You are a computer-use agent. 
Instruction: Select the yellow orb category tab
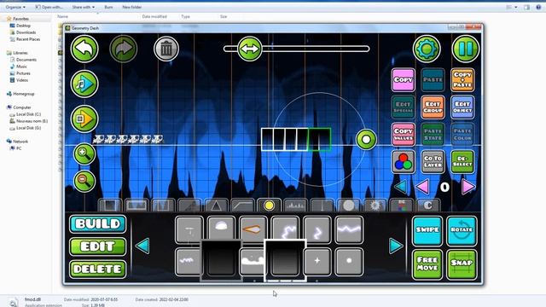[269, 206]
